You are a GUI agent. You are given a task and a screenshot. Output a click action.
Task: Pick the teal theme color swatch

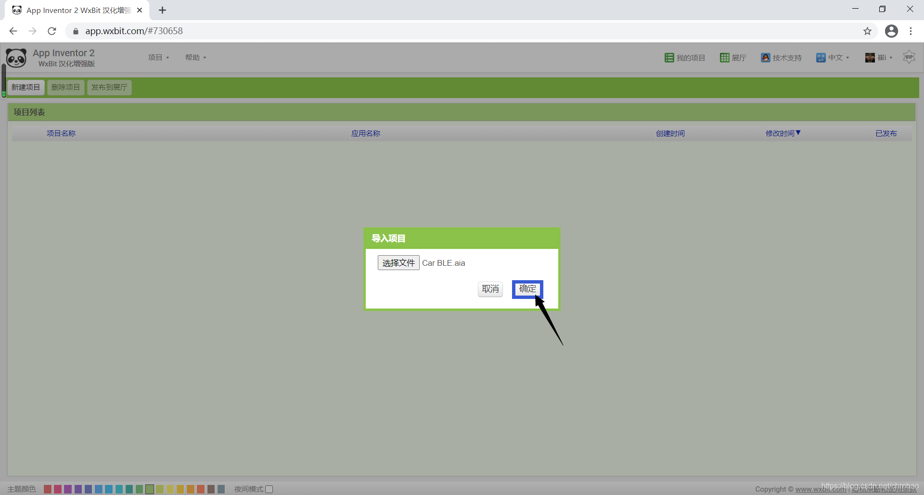pos(129,489)
